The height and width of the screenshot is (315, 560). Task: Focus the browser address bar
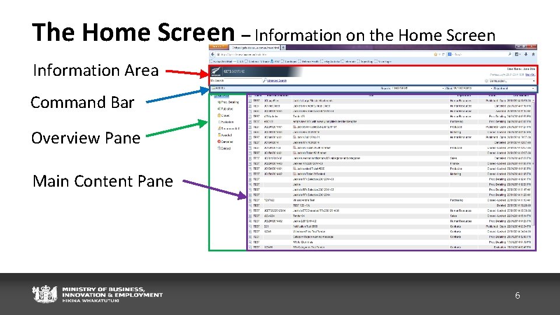point(325,54)
